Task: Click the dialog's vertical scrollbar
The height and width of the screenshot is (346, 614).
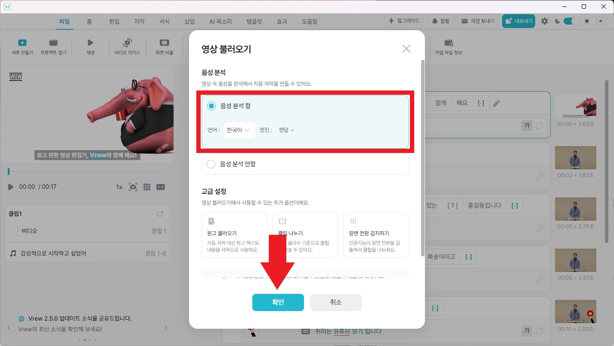Action: (x=422, y=158)
